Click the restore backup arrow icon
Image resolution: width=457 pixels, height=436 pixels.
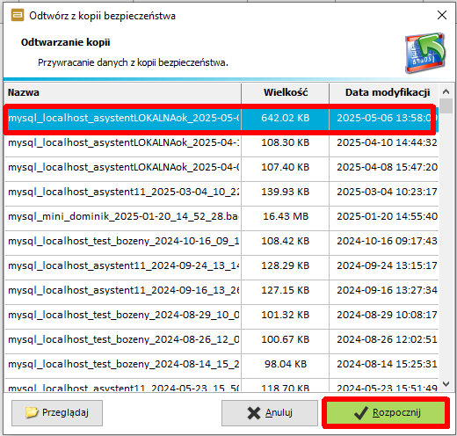[x=425, y=53]
